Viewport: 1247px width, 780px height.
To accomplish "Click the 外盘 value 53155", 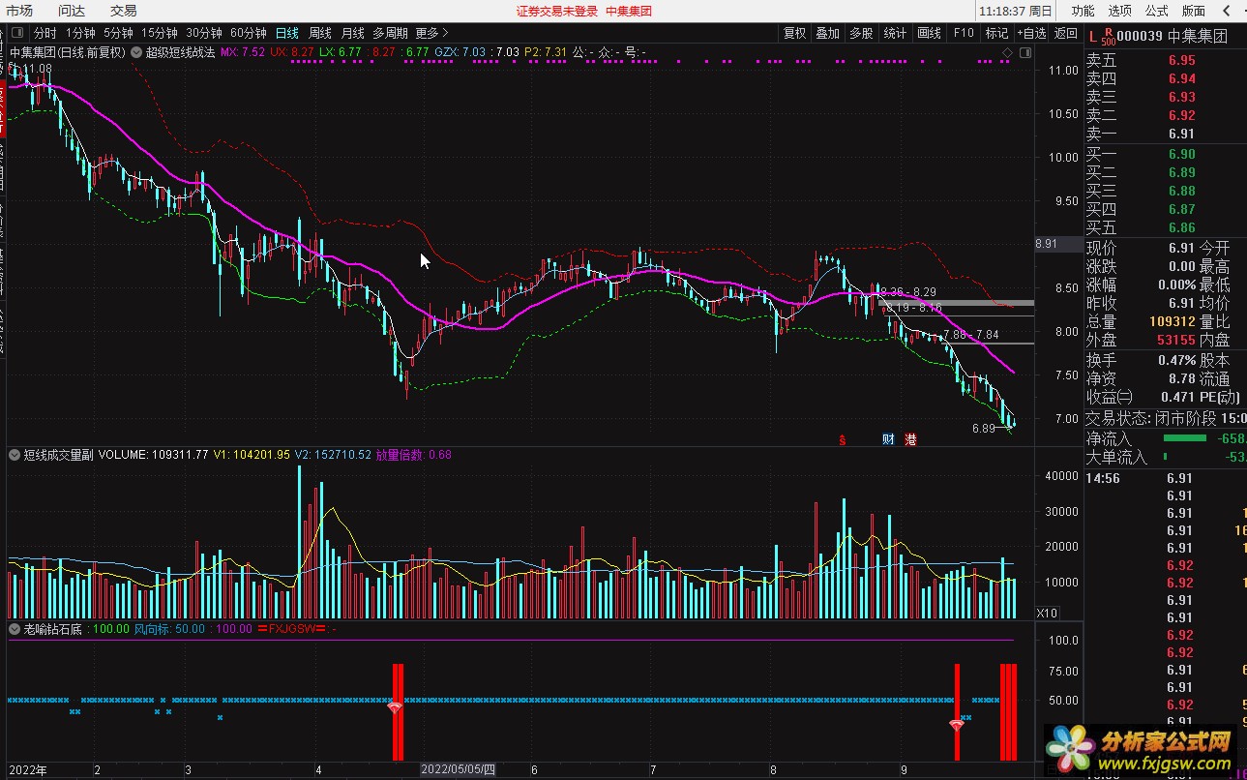I will pos(1175,340).
